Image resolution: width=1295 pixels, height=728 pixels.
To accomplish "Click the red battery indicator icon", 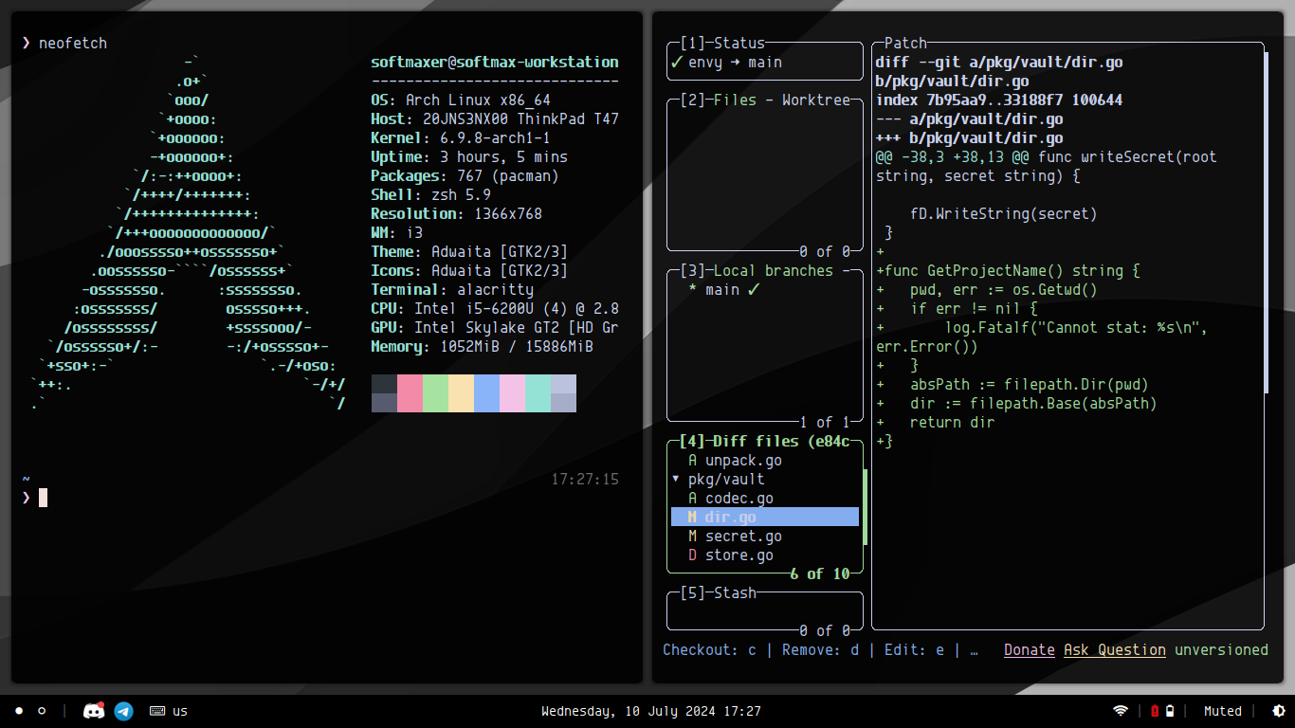I will coord(1155,711).
